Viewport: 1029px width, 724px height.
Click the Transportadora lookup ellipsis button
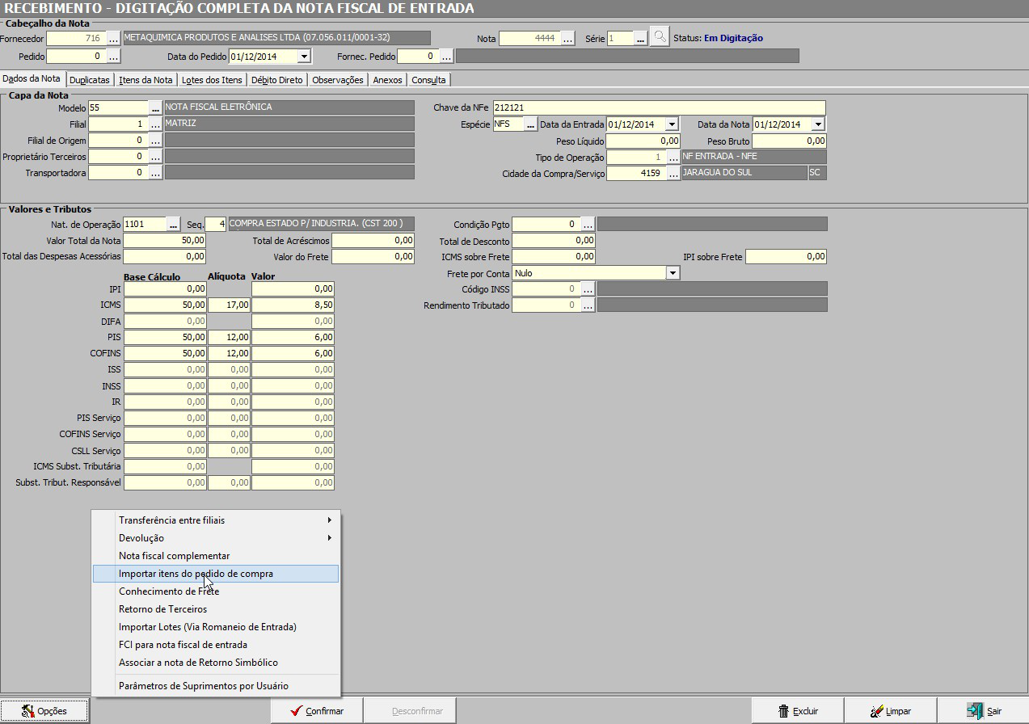click(155, 172)
